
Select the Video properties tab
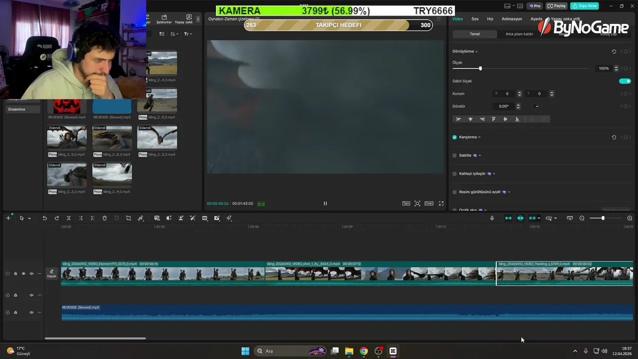point(458,19)
